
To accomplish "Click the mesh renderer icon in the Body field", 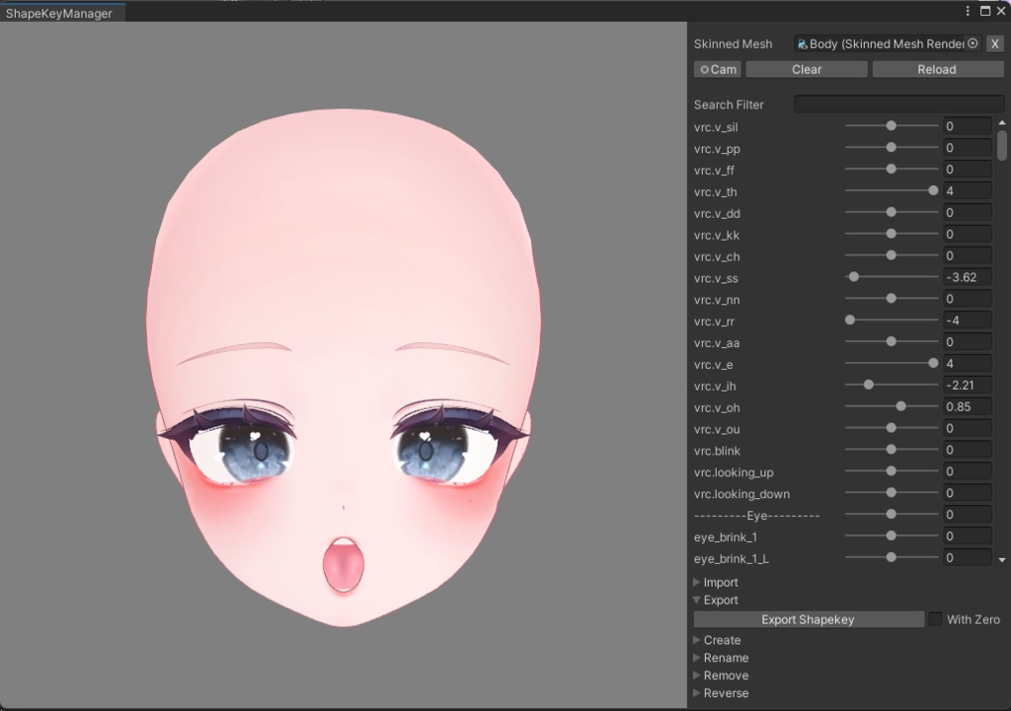I will pos(802,43).
